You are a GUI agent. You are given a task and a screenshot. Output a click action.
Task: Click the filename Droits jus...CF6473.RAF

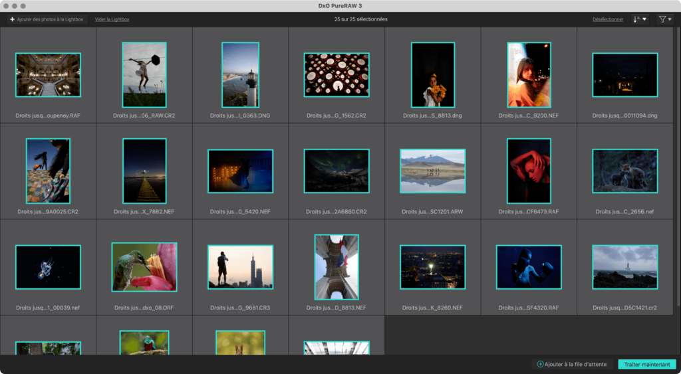click(529, 212)
